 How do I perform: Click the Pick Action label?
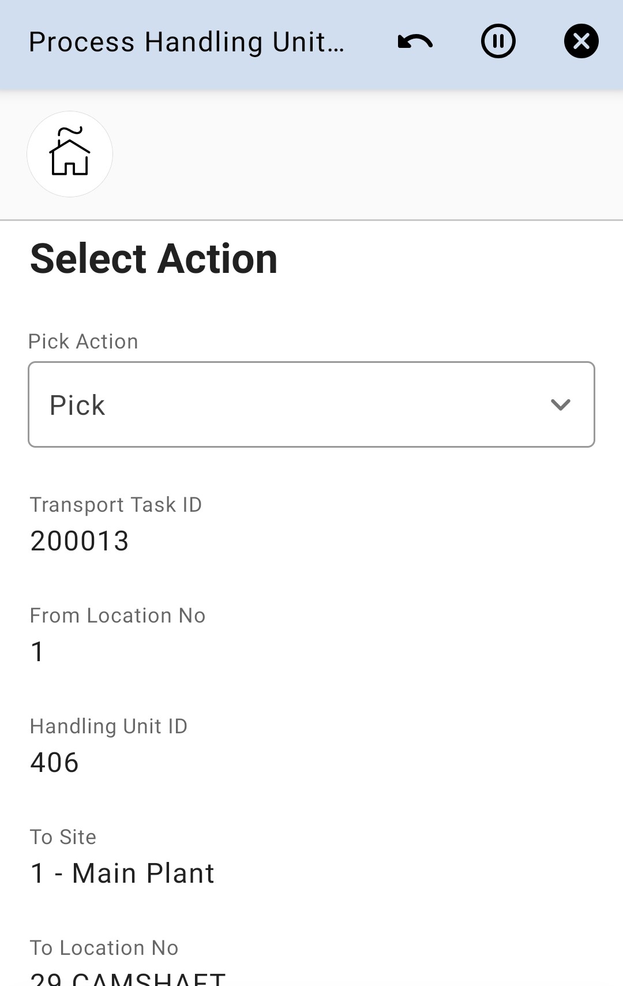[84, 342]
